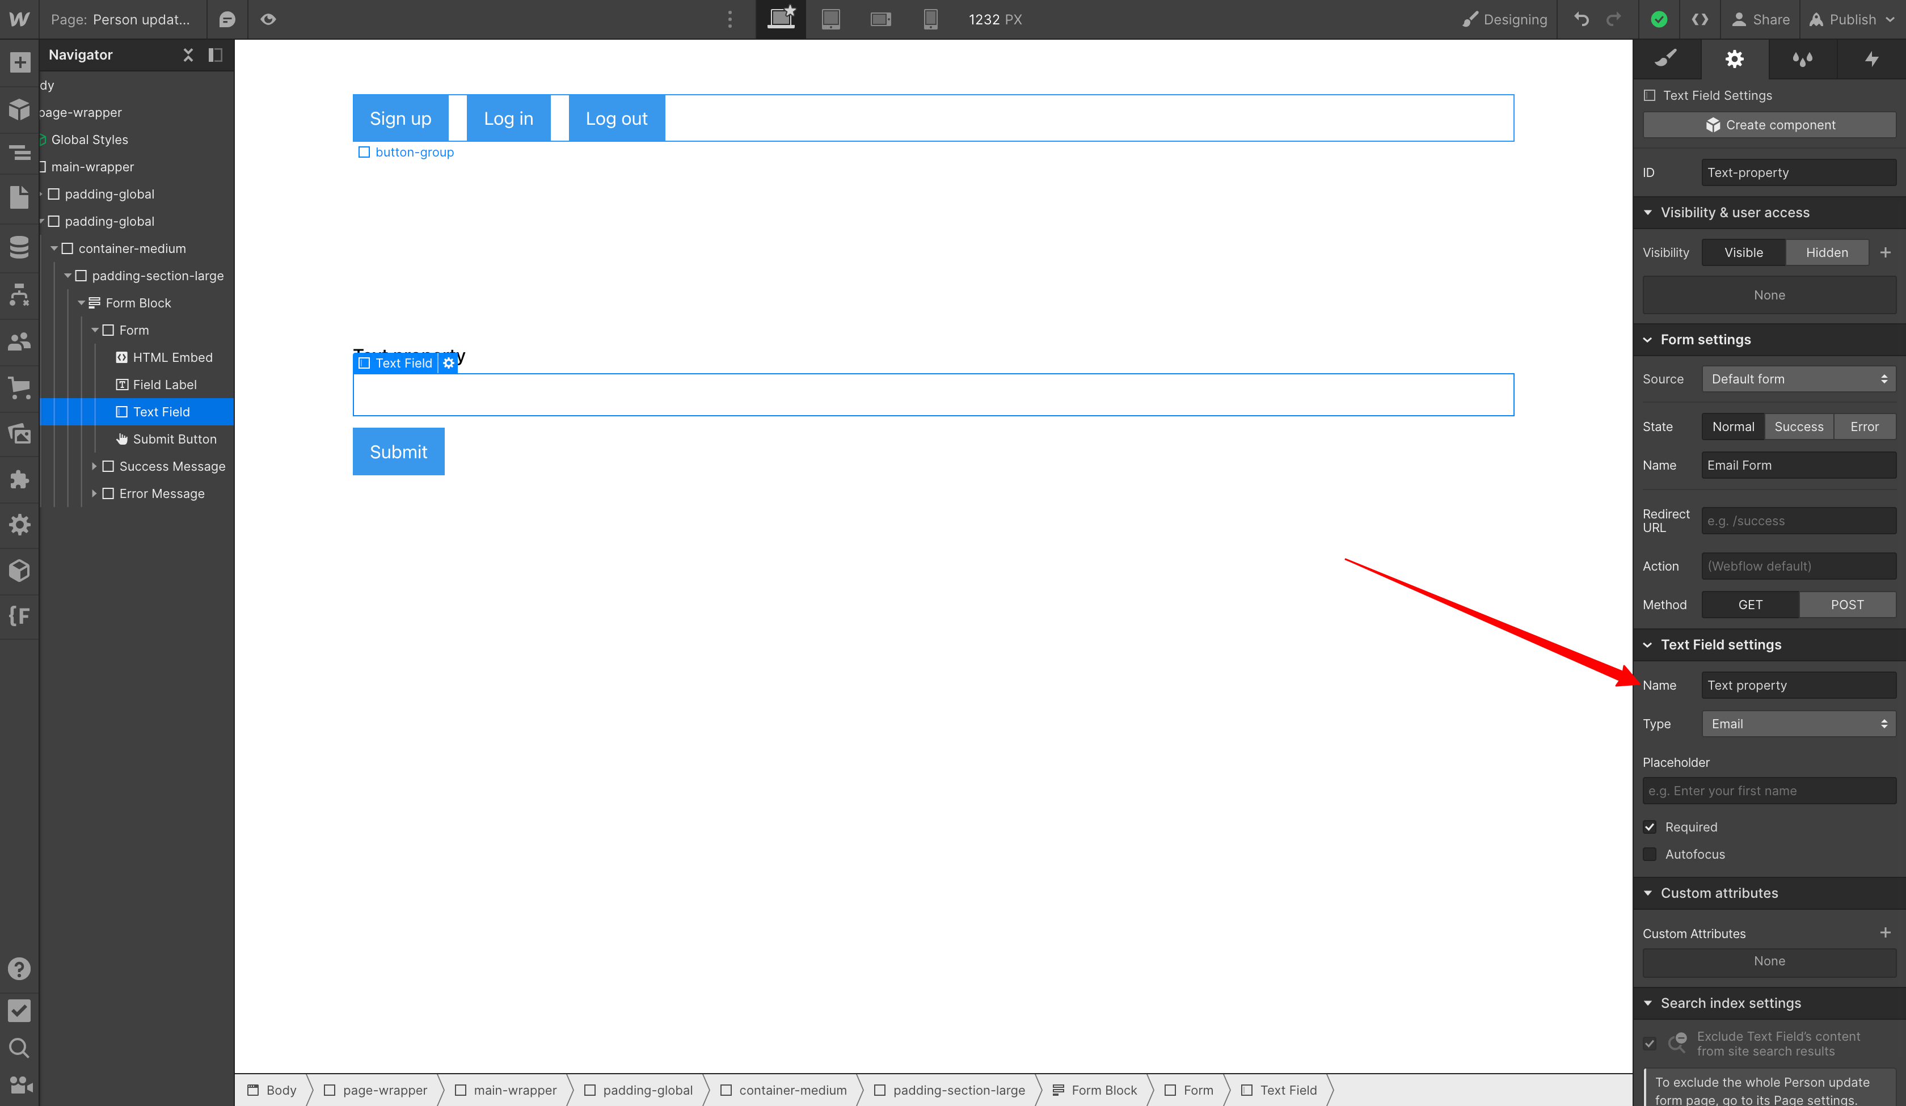Click the undo arrow icon
This screenshot has height=1106, width=1906.
[x=1582, y=20]
